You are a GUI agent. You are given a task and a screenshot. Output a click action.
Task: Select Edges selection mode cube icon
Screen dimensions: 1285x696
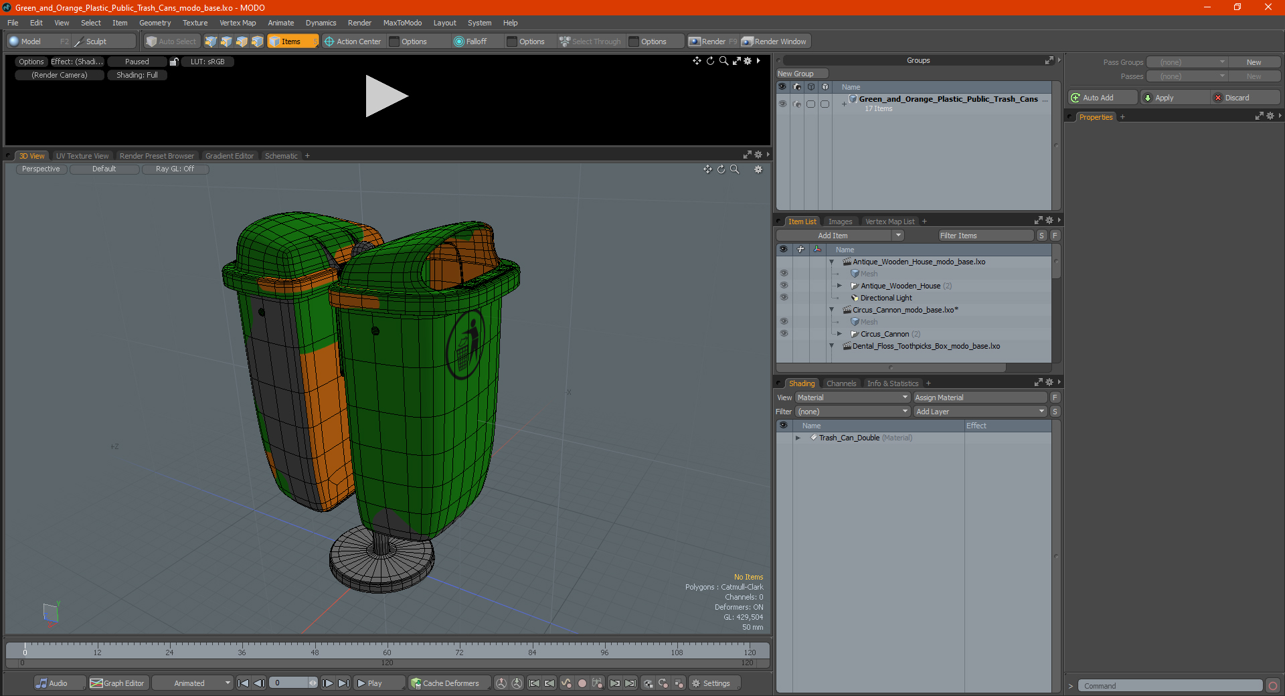(226, 41)
